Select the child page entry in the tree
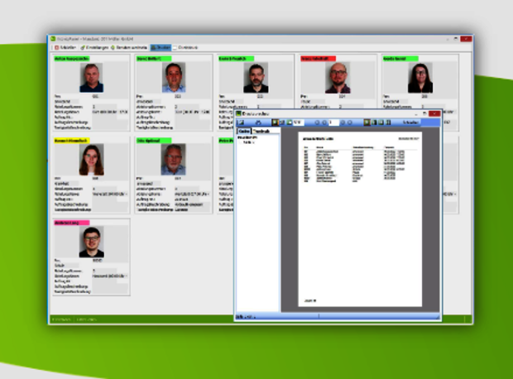 pos(247,142)
